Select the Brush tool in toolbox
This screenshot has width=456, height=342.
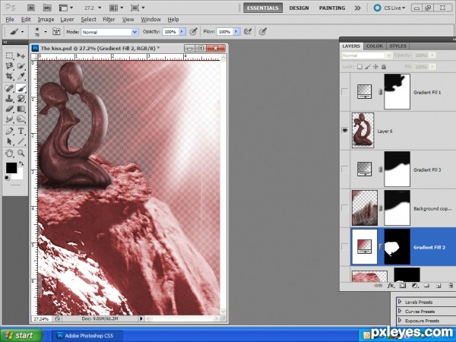pos(21,88)
